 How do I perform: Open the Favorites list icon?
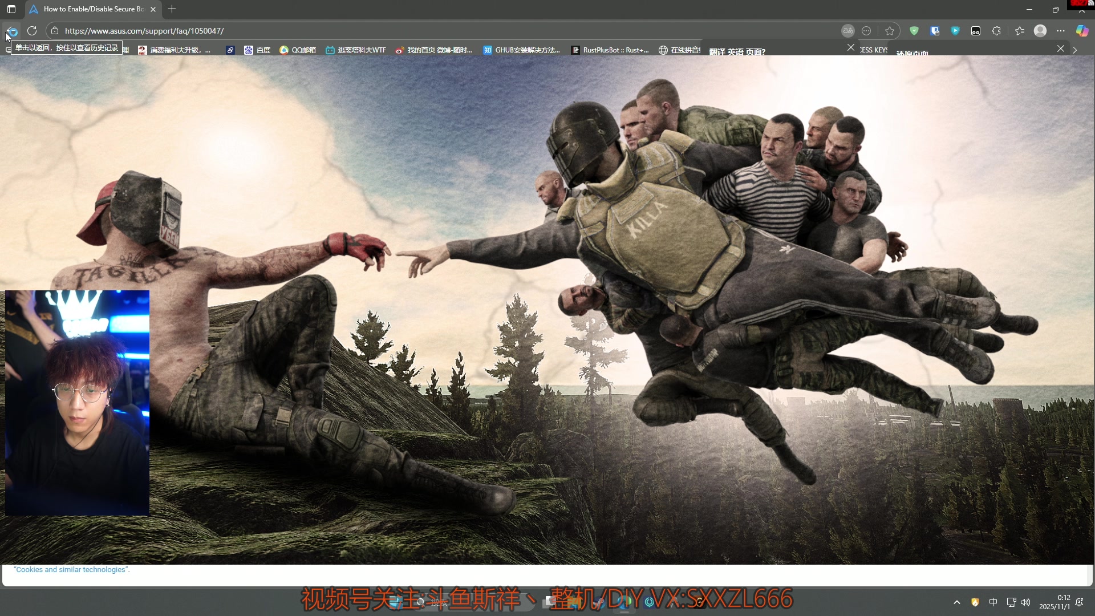coord(1020,31)
